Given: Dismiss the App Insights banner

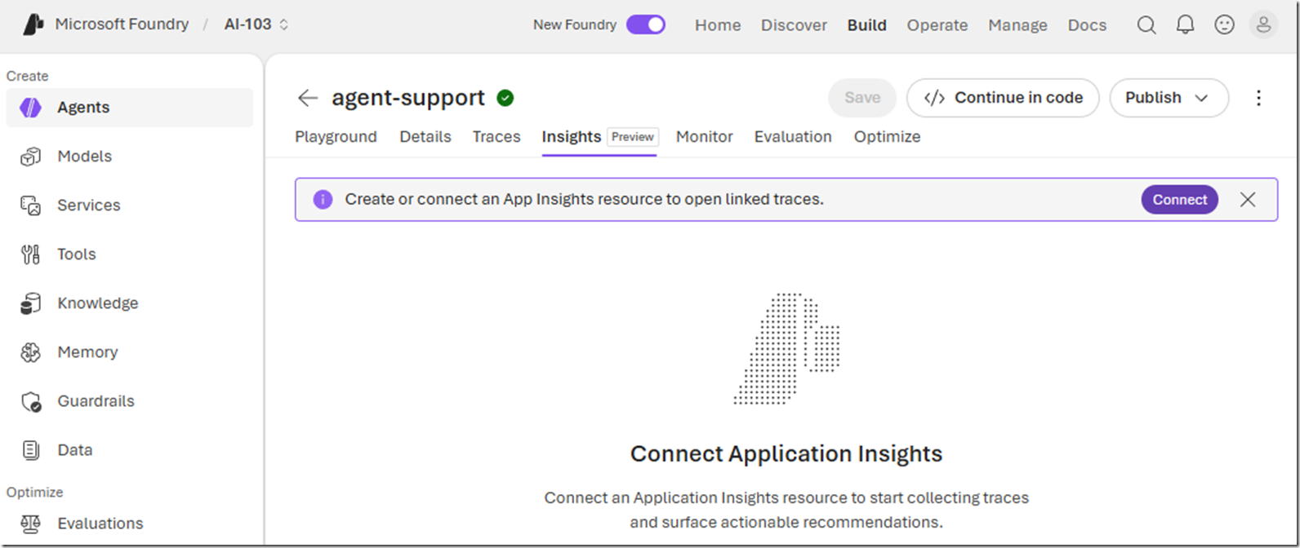Looking at the screenshot, I should click(1248, 200).
